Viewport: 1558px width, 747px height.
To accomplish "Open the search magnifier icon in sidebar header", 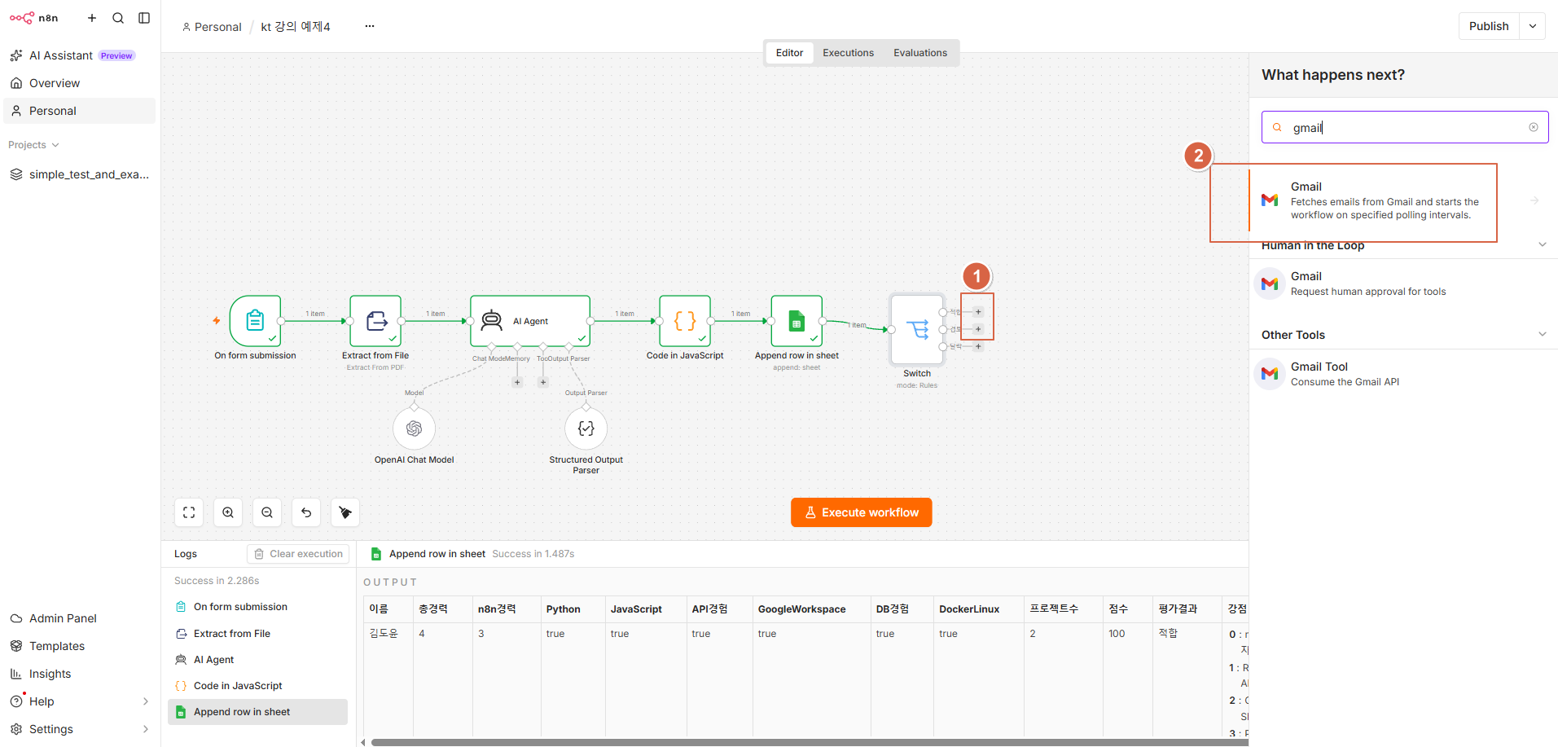I will (x=118, y=18).
